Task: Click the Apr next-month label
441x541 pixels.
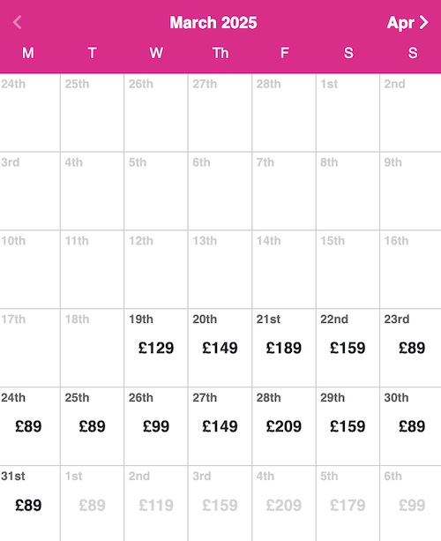Action: (400, 24)
